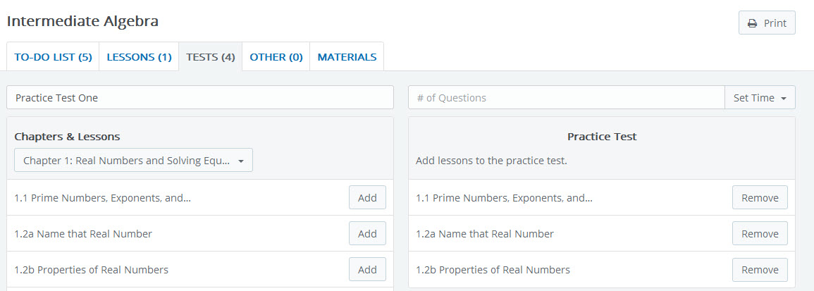Expand the Chapter 1 chapter selector

[x=133, y=161]
